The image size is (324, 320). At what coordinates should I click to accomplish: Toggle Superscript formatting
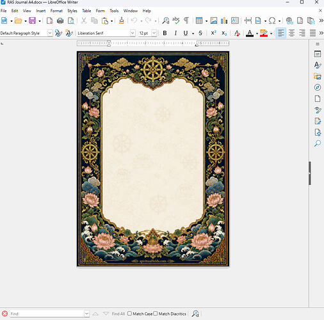[213, 33]
